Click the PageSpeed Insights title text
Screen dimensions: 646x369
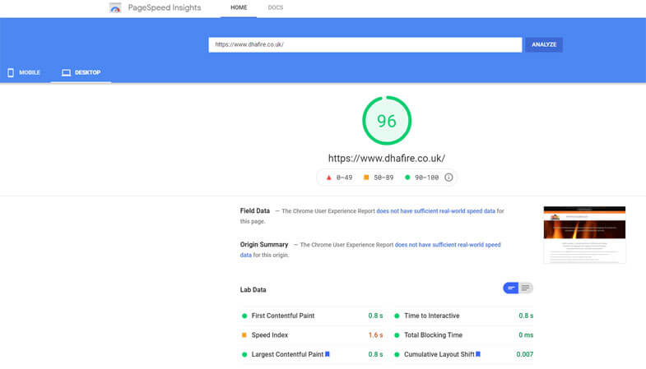(x=165, y=7)
